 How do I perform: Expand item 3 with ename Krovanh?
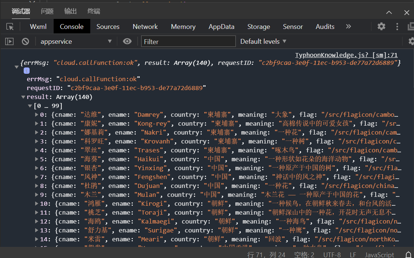coord(37,142)
